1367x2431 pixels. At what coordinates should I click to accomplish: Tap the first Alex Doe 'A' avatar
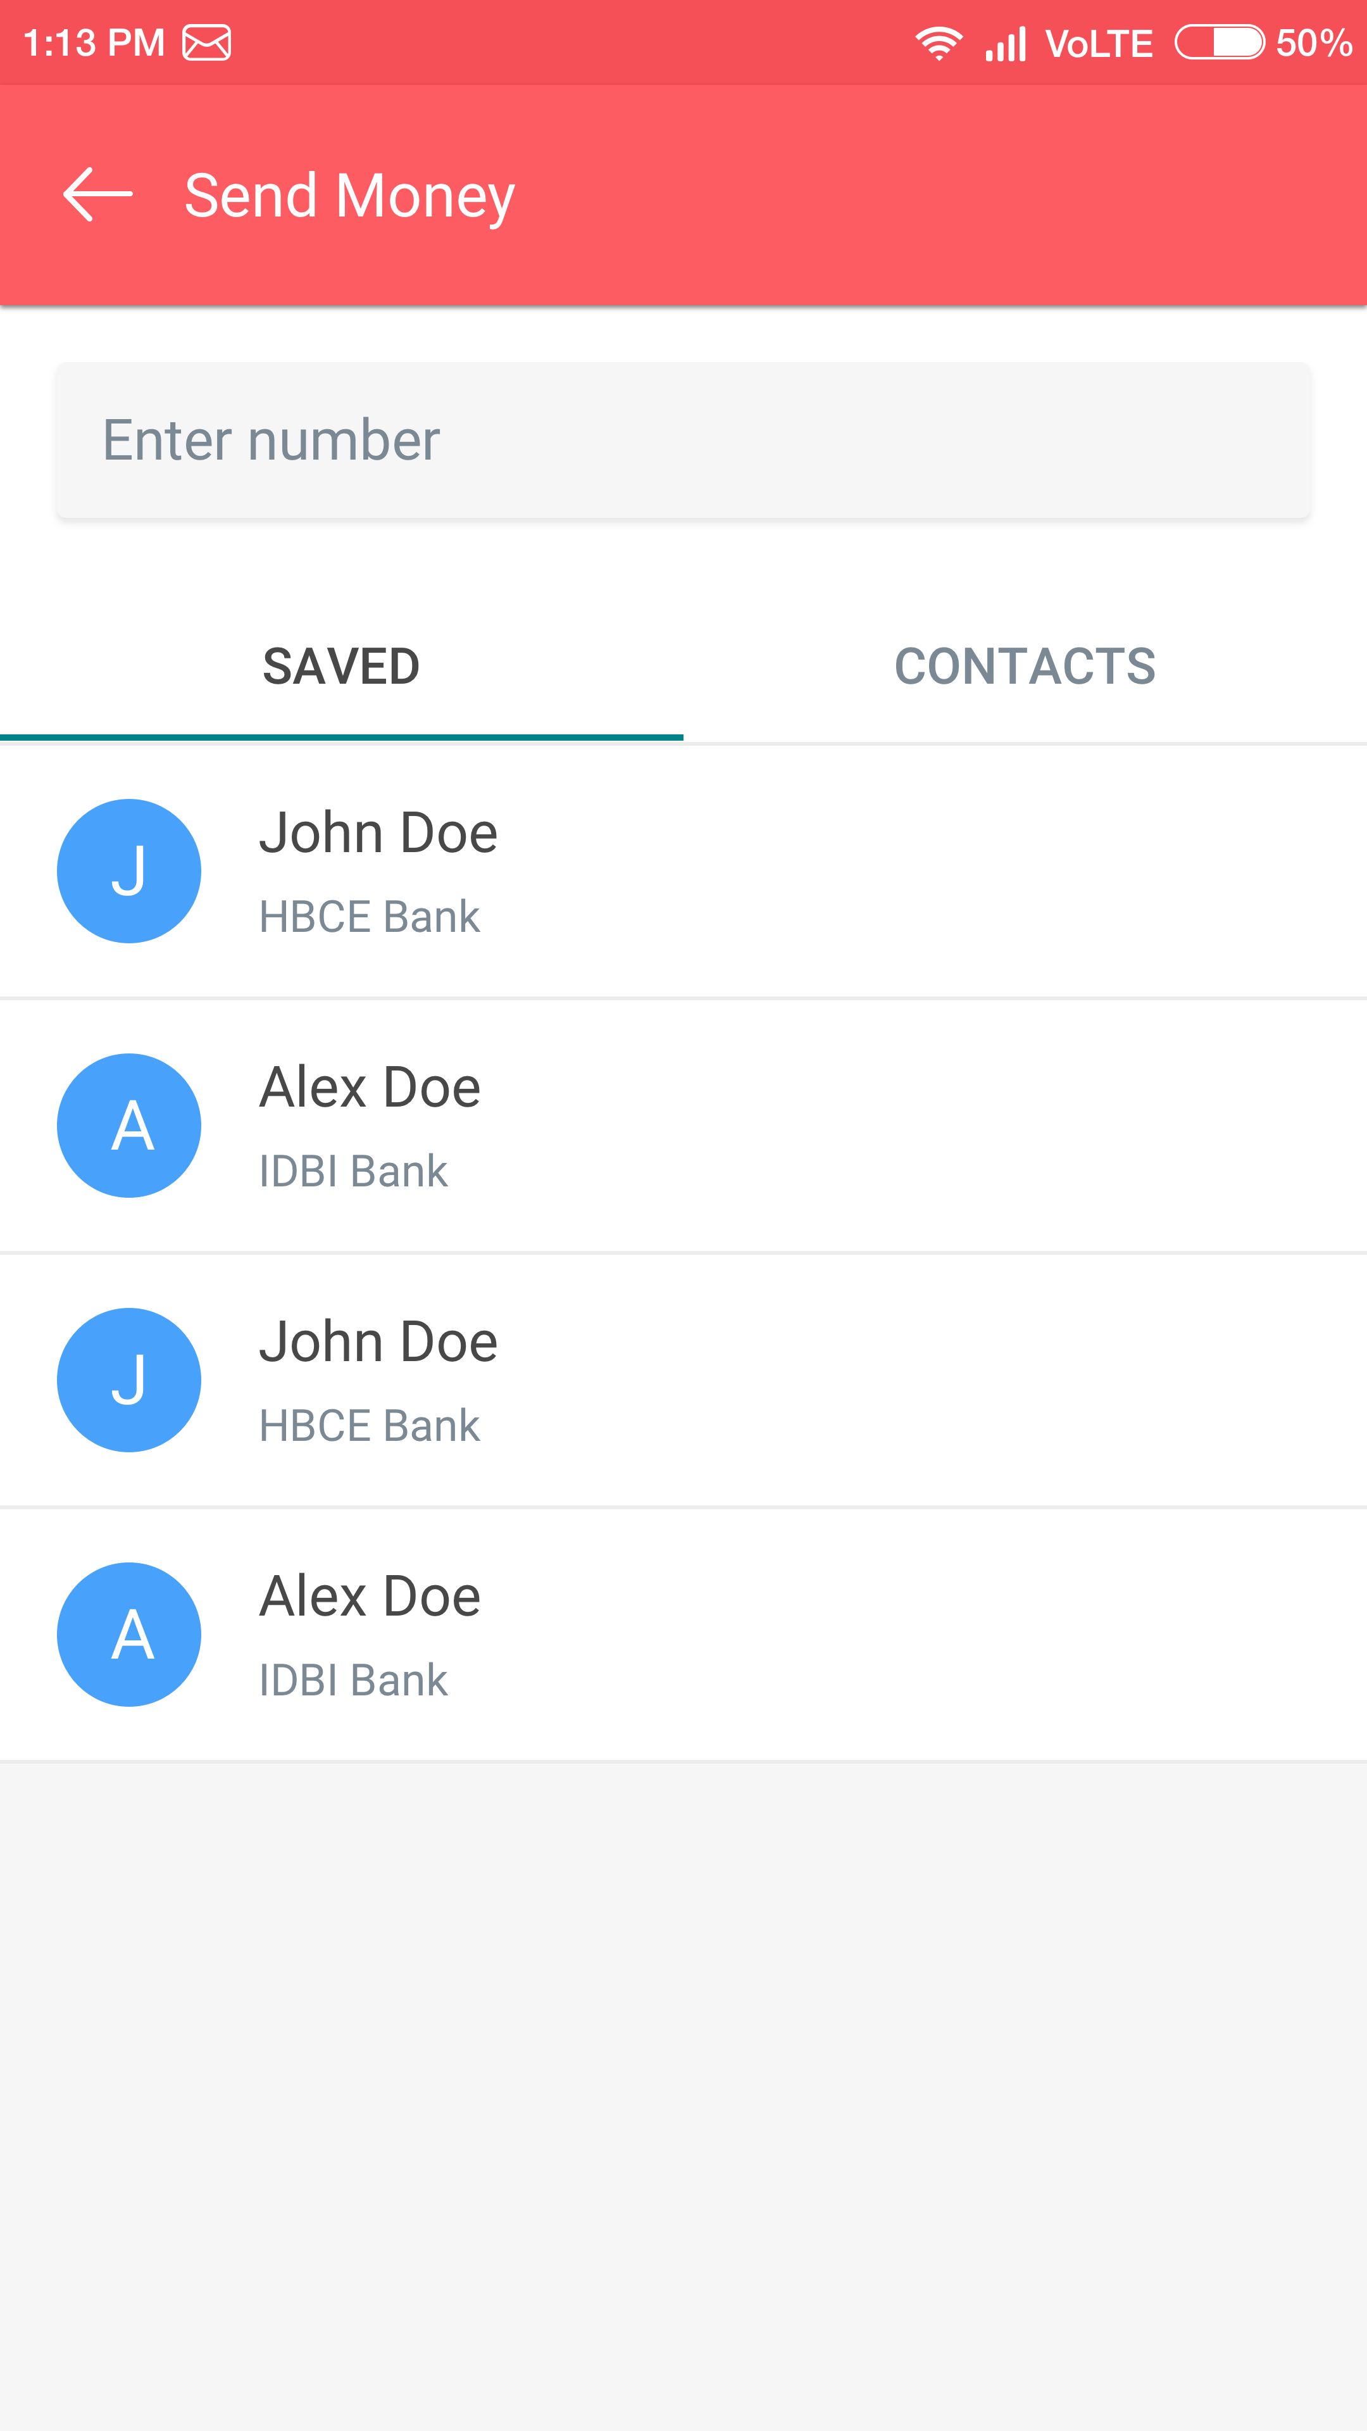point(129,1125)
